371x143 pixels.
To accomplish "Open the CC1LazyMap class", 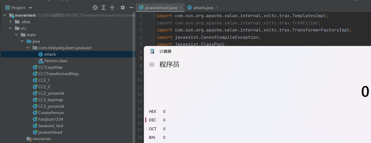I will (x=50, y=67).
